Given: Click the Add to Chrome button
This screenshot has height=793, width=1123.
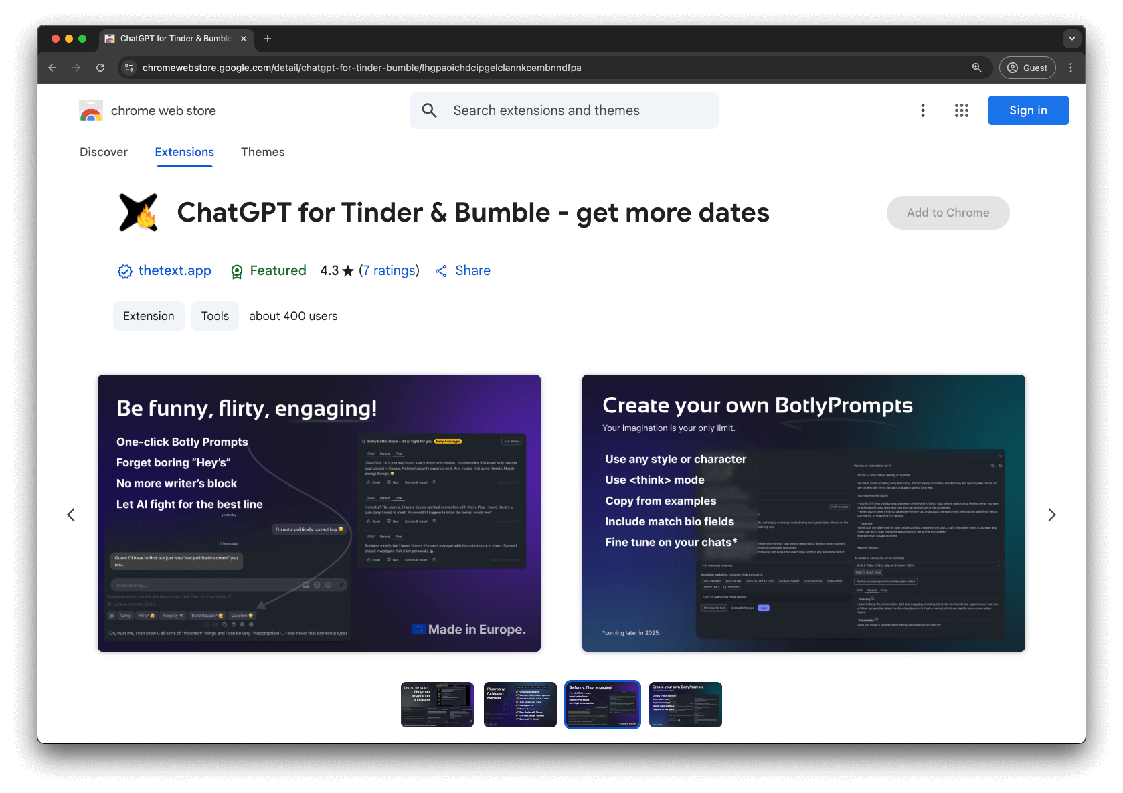Looking at the screenshot, I should click(x=948, y=213).
